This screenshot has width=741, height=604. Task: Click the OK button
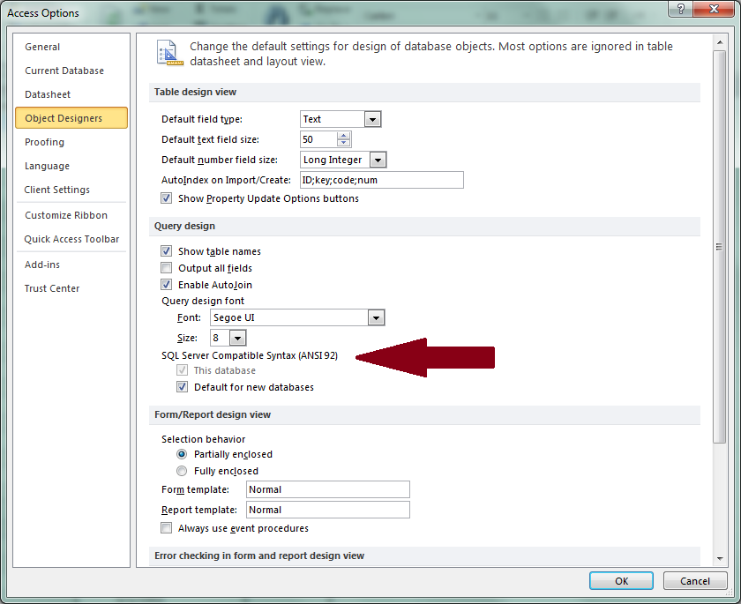[x=621, y=580]
